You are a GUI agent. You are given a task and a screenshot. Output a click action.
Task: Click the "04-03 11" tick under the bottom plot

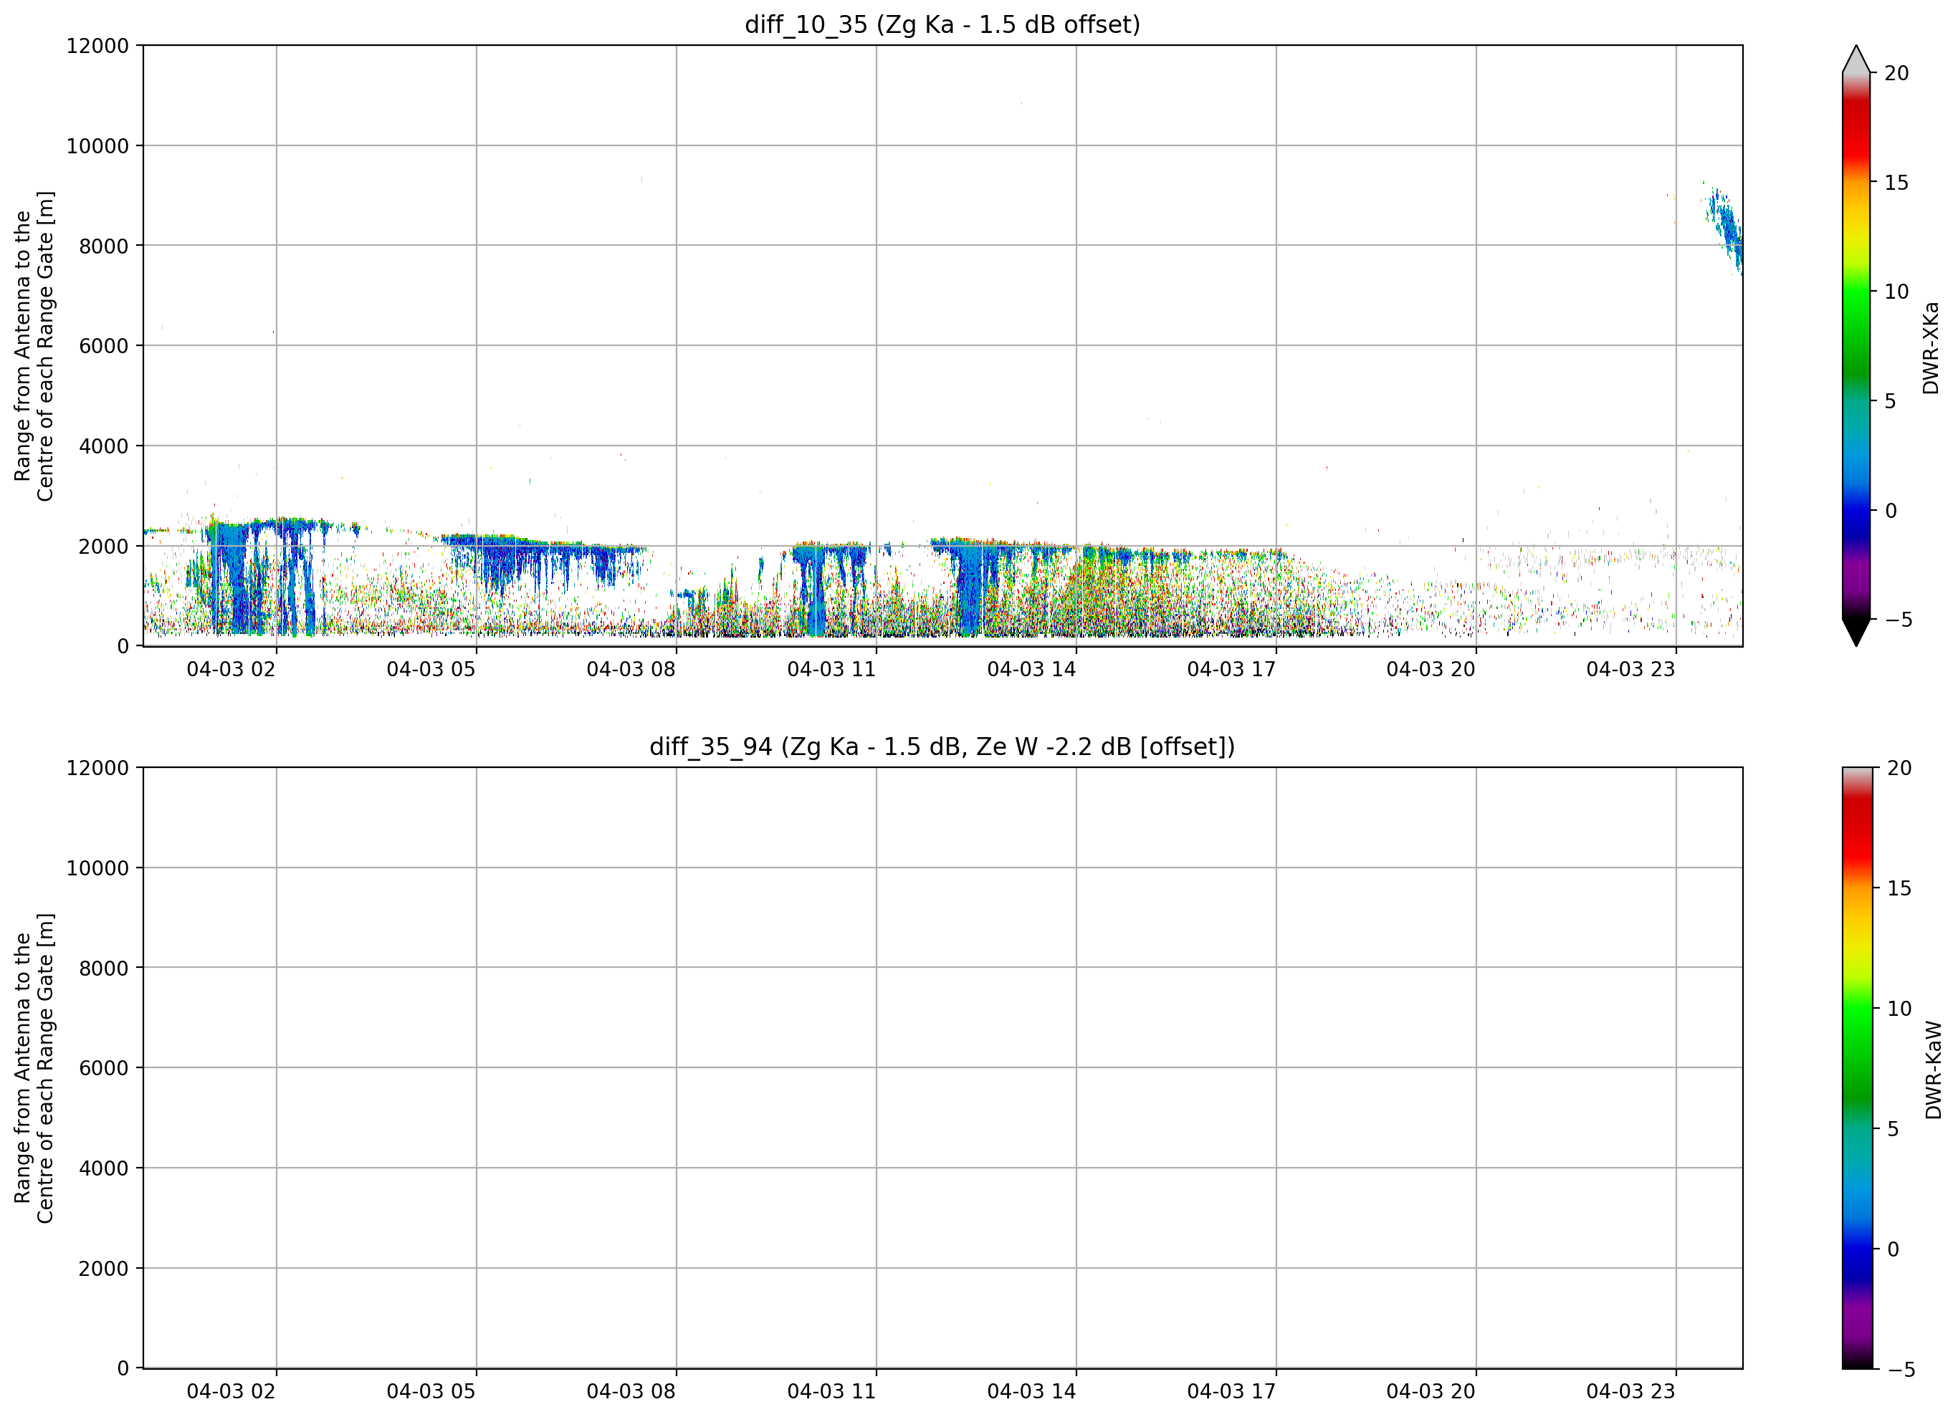[831, 1392]
